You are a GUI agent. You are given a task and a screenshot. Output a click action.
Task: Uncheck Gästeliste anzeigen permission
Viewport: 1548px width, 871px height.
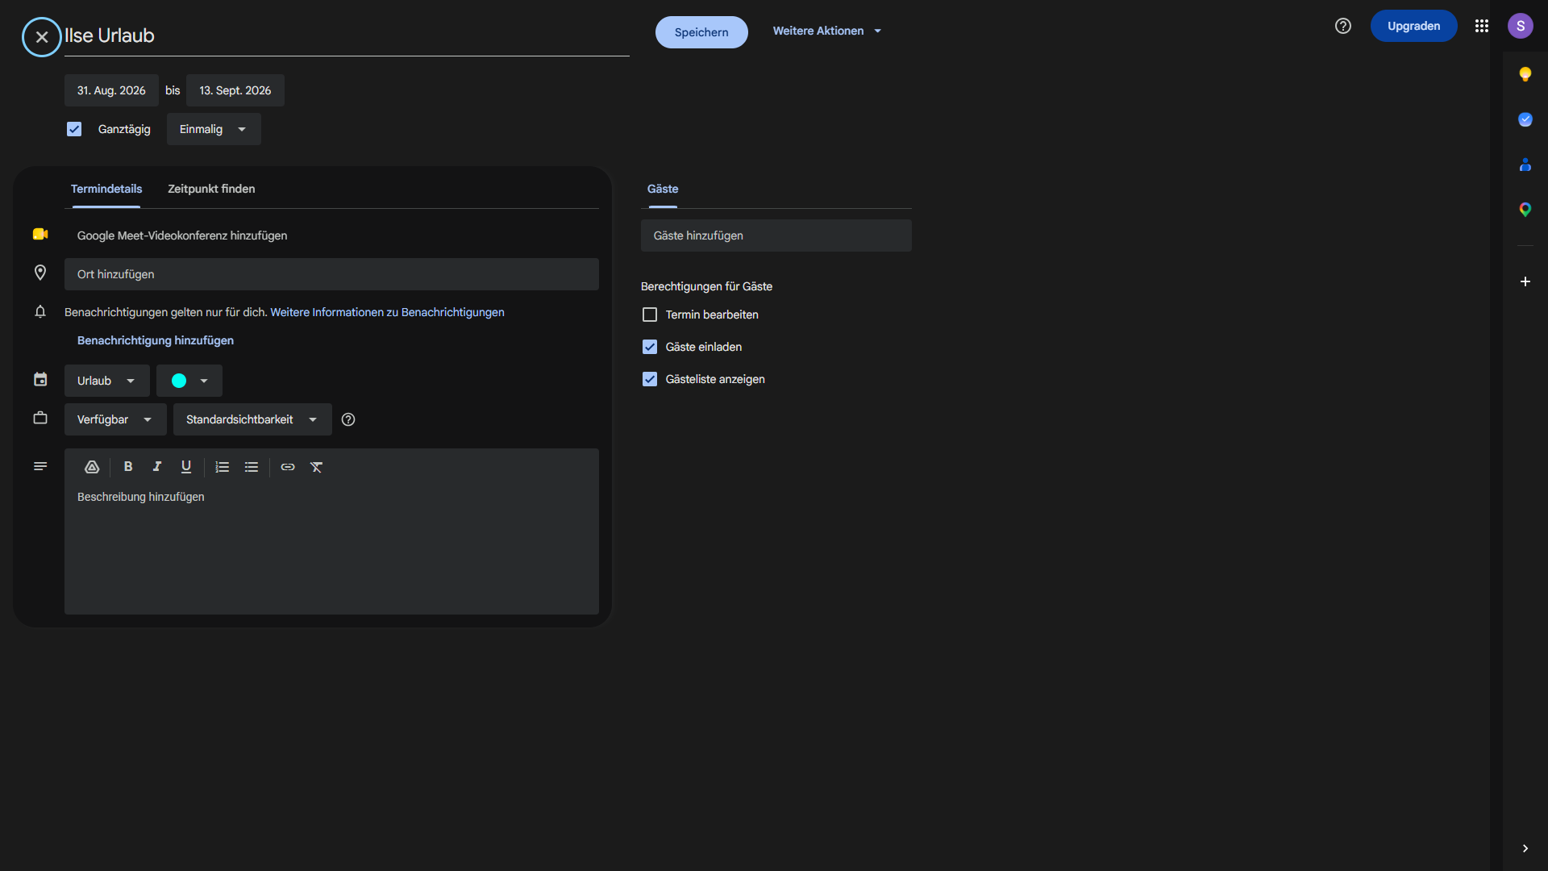coord(650,379)
